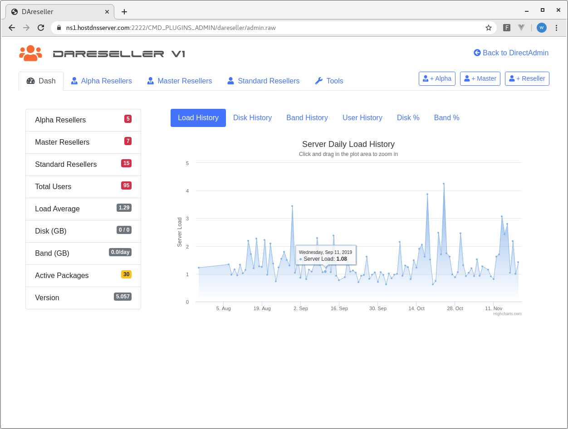Open the Tools tab
Viewport: 568px width, 429px height.
pyautogui.click(x=329, y=81)
